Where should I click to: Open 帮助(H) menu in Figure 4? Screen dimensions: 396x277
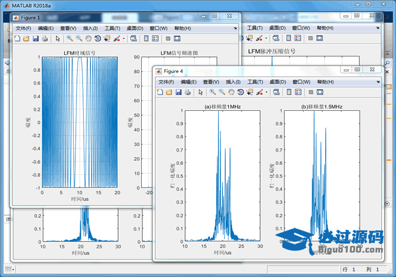pos(325,82)
